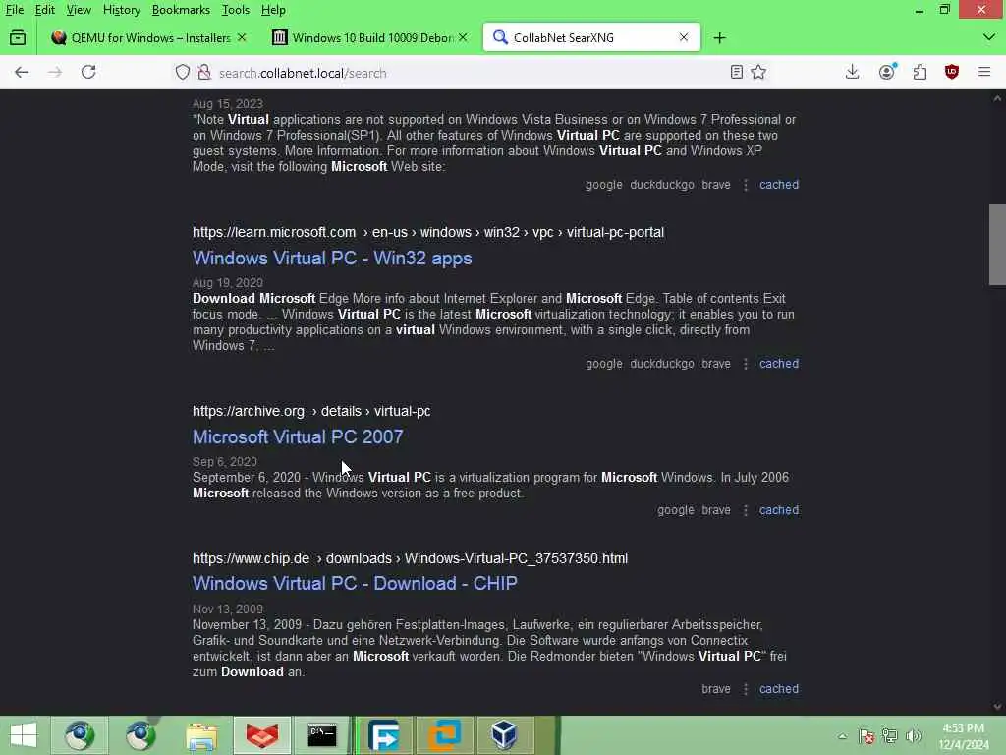Open the extensions puzzle icon
This screenshot has width=1006, height=755.
click(920, 72)
